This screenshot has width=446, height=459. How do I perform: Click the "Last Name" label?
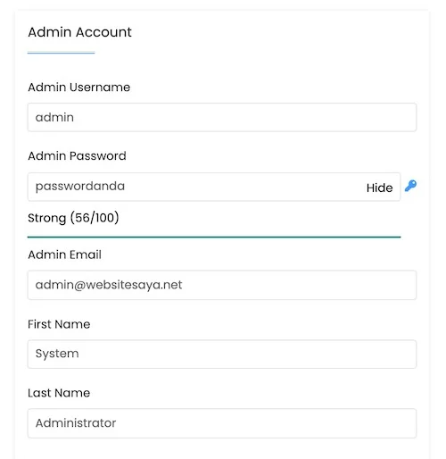pos(59,393)
